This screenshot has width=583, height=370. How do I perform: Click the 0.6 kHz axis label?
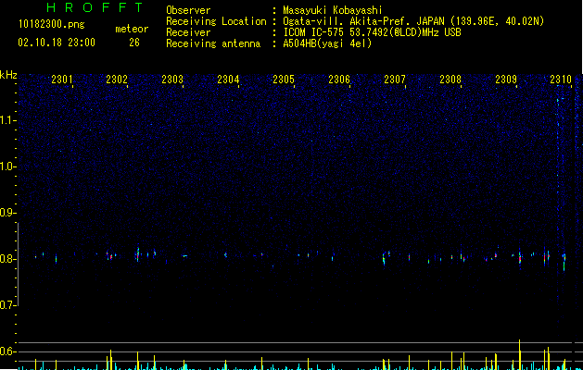(8, 351)
